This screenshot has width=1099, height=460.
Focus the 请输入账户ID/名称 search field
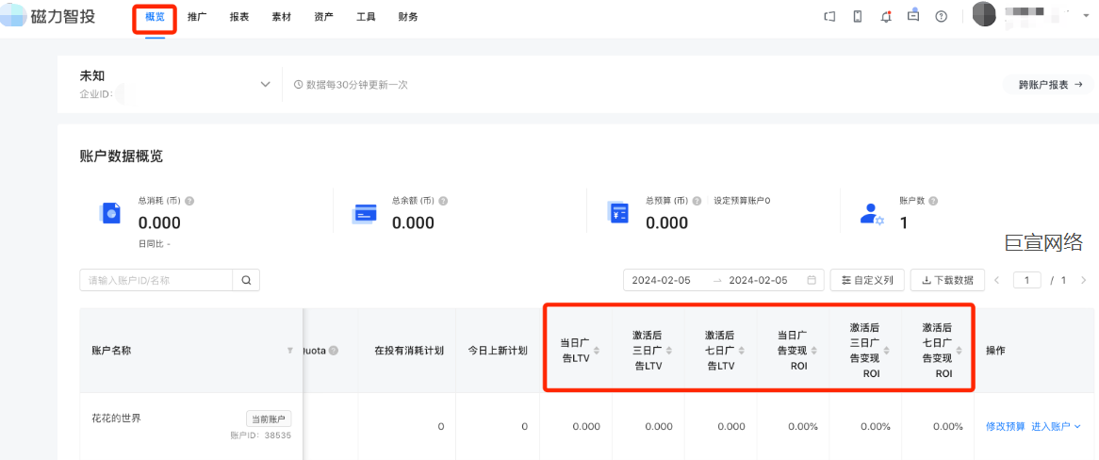point(156,281)
